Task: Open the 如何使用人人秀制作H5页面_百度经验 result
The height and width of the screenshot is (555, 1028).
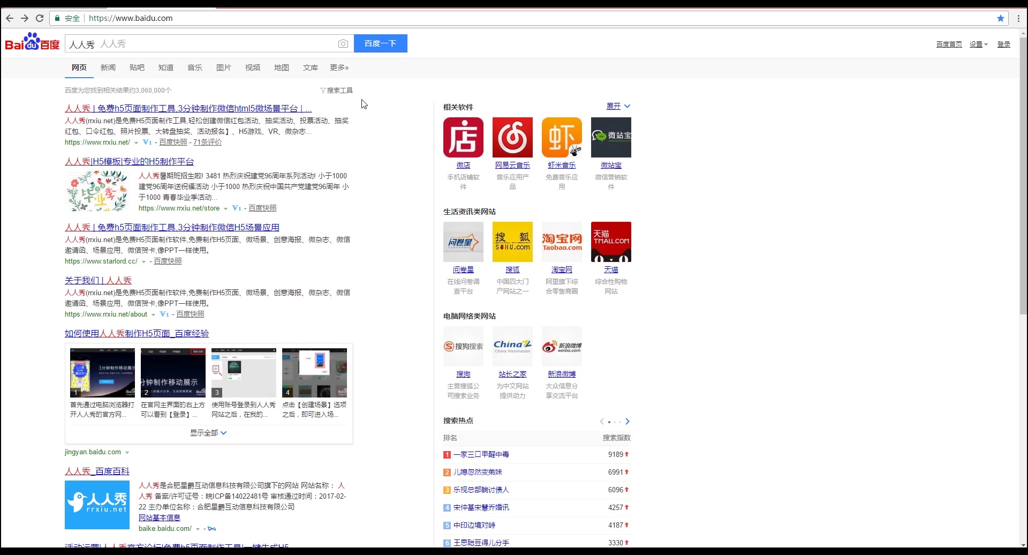Action: 137,333
